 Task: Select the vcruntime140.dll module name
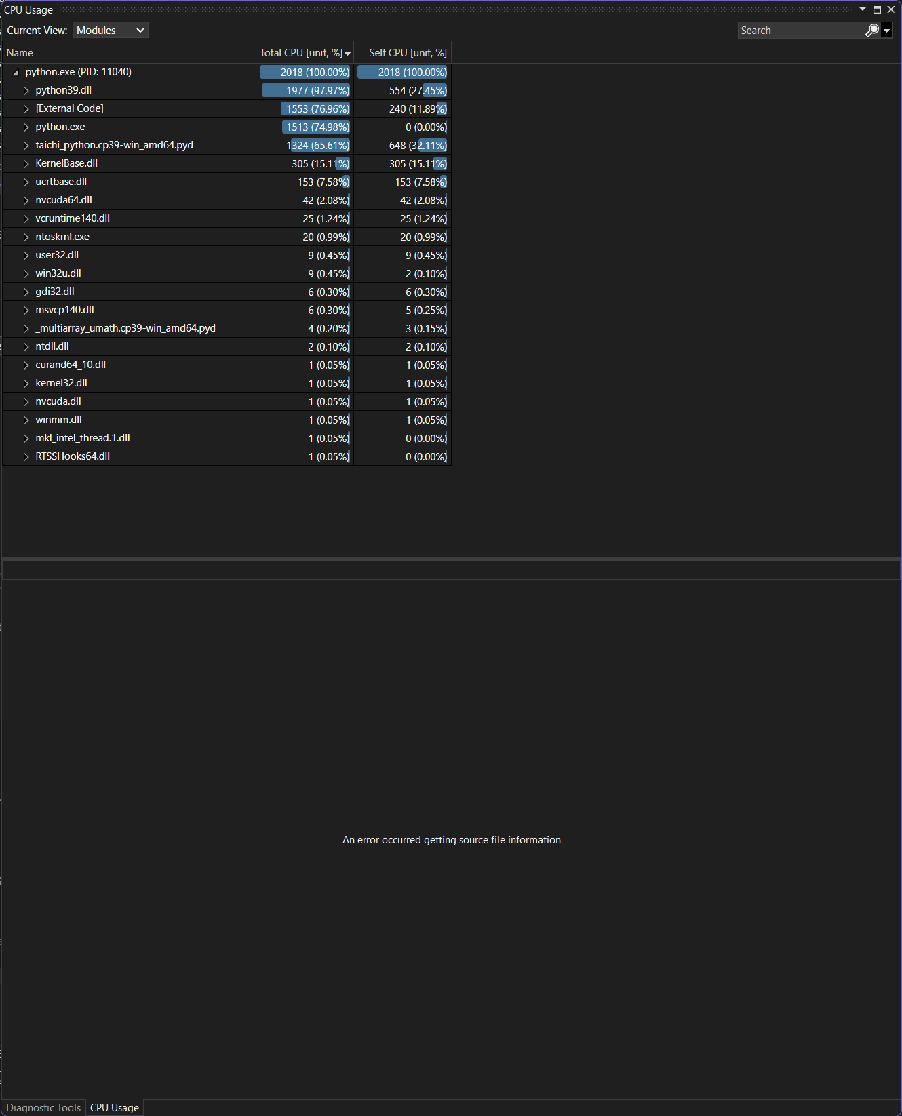(x=73, y=218)
